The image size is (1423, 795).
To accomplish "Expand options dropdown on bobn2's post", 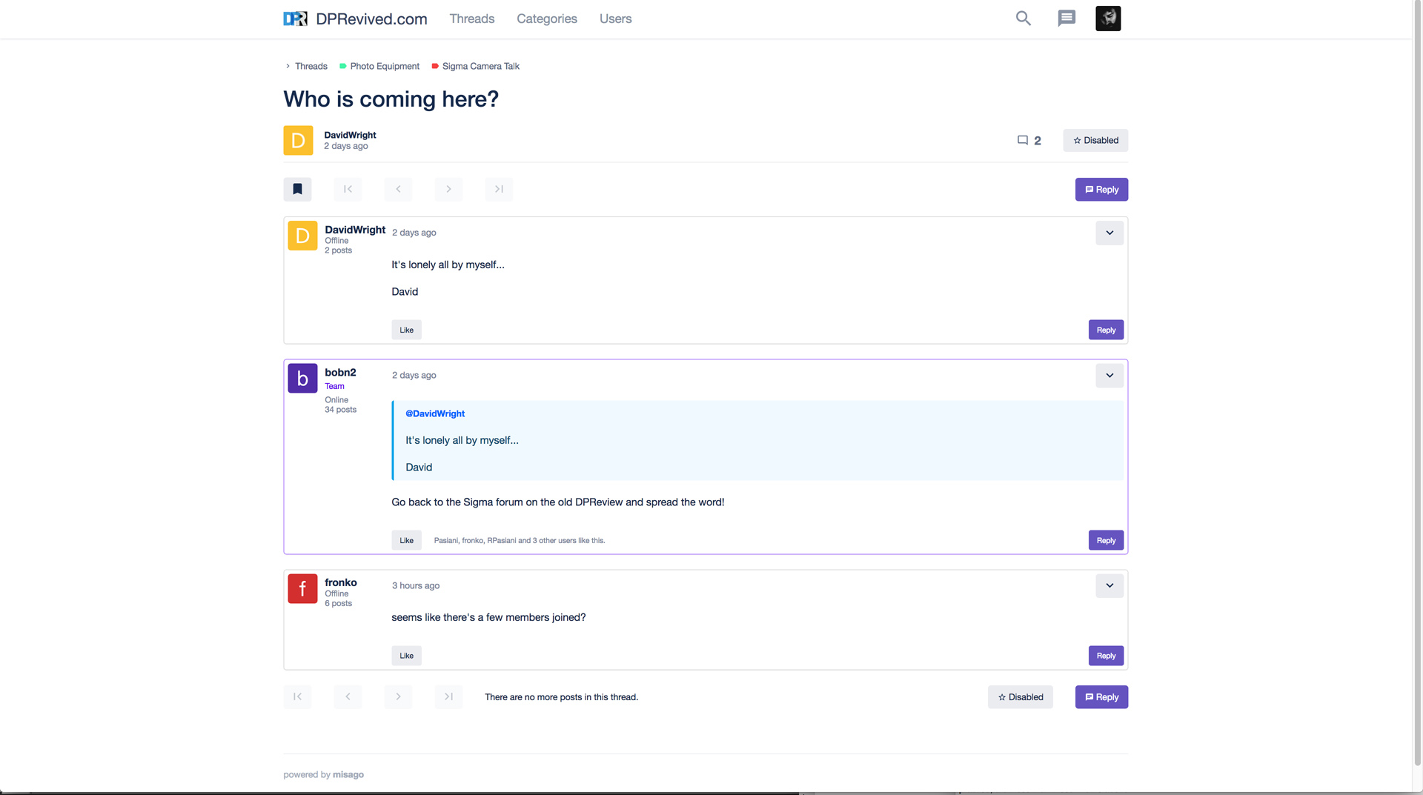I will click(x=1109, y=376).
